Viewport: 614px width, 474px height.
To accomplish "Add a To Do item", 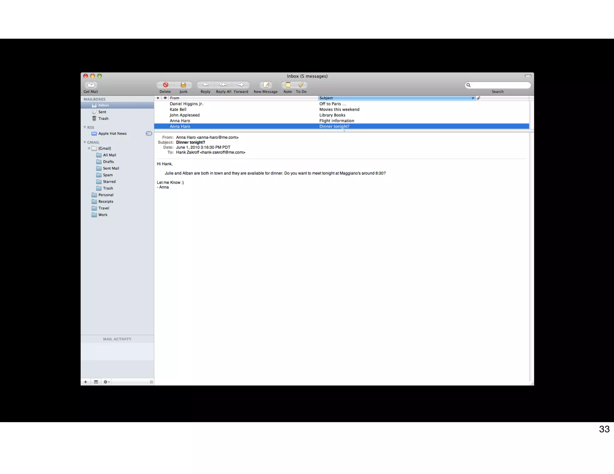I will click(x=301, y=85).
